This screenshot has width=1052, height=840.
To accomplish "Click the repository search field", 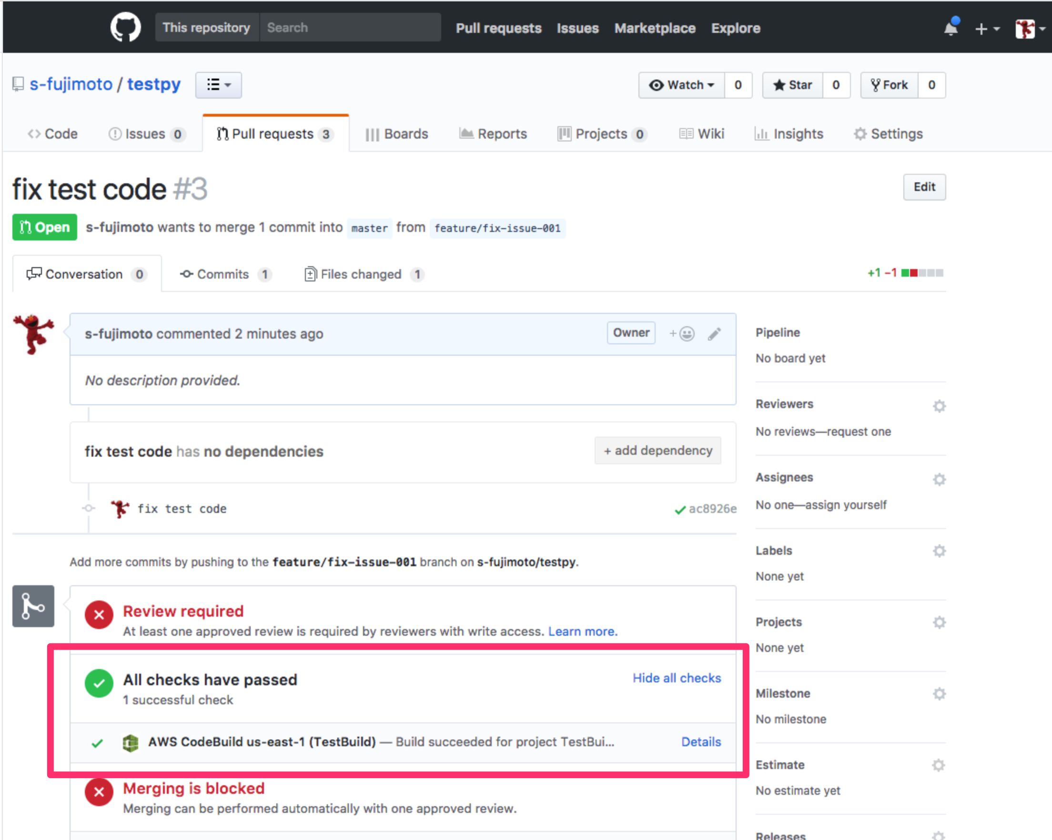I will pos(350,27).
